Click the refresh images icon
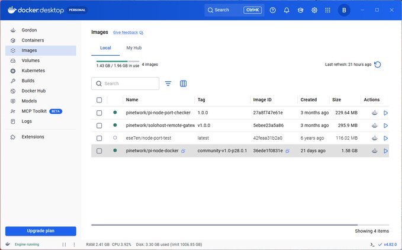Viewport: 402px width, 250px height. (377, 65)
